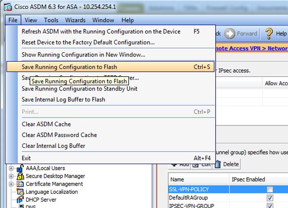Screen dimensions: 288x208
Task: Click the Delete button
Action: point(227,164)
